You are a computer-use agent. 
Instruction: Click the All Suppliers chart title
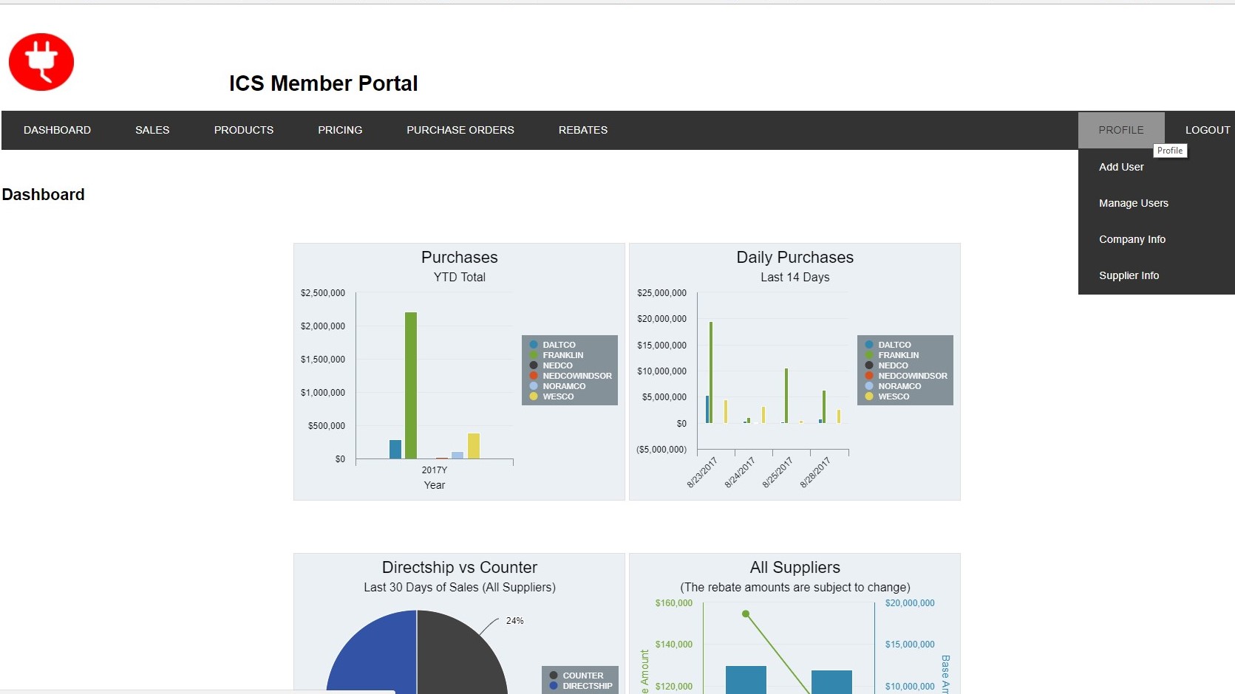pyautogui.click(x=795, y=568)
